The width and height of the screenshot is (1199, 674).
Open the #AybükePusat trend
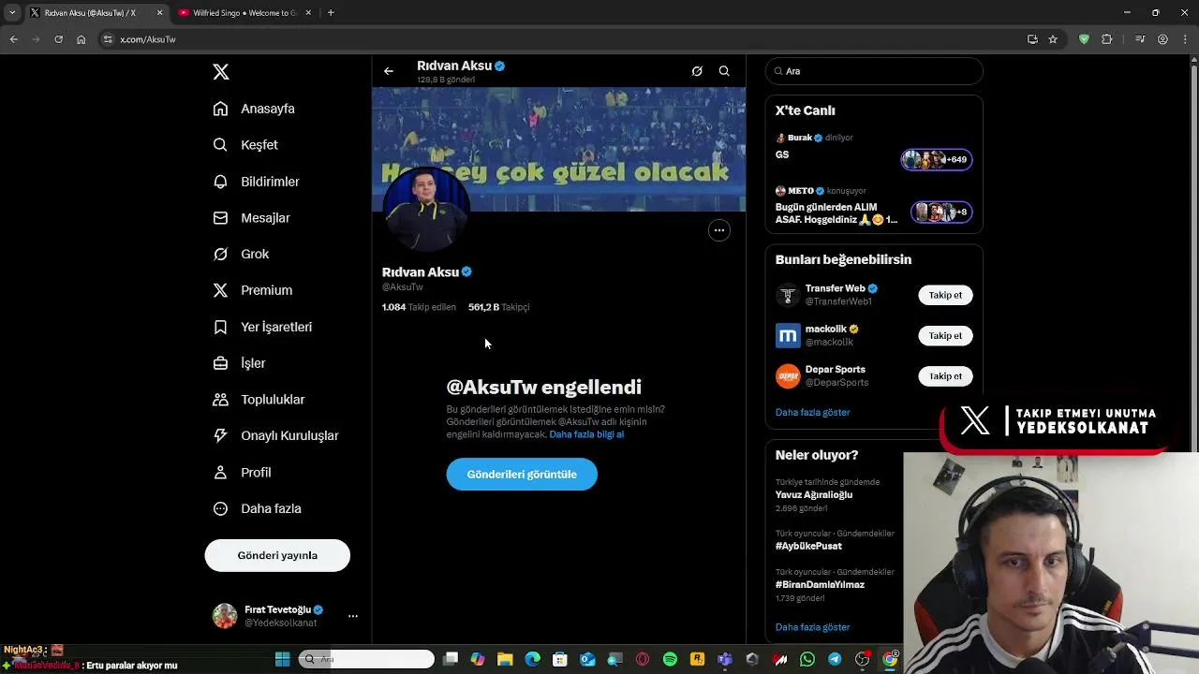[x=808, y=546]
